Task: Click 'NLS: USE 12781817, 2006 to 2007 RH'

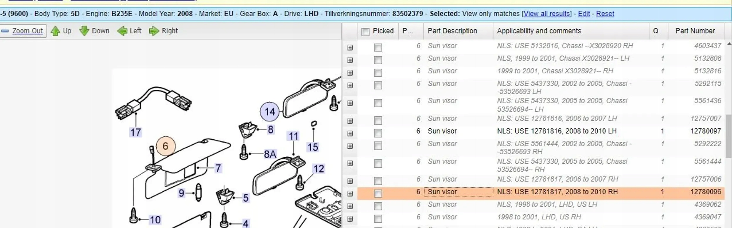Action: tap(557, 179)
